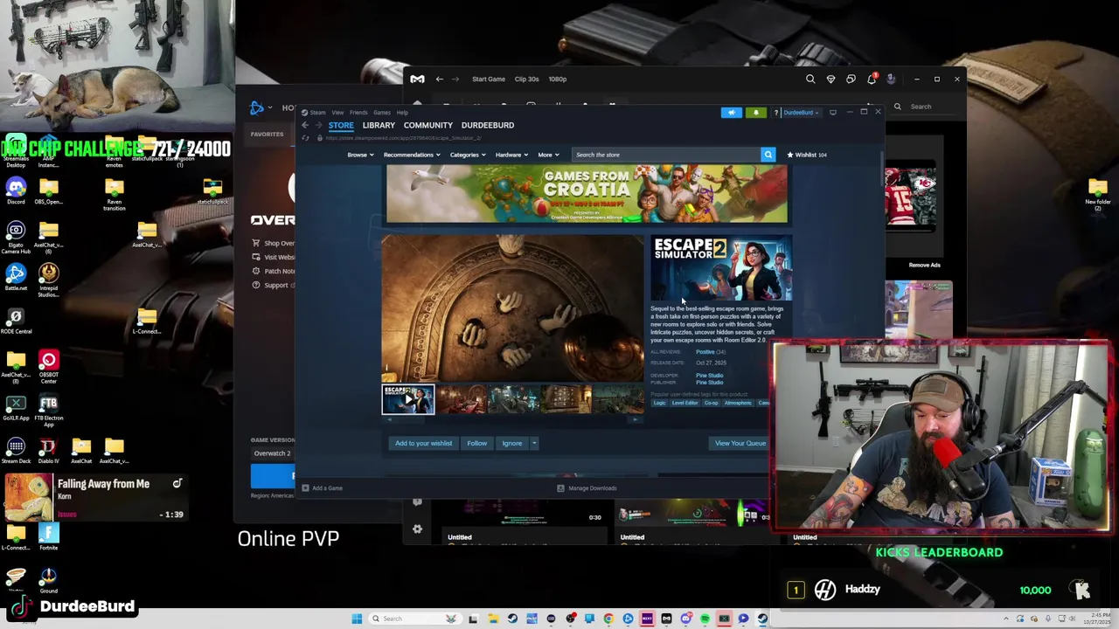Click Start Game in Medal

point(489,79)
